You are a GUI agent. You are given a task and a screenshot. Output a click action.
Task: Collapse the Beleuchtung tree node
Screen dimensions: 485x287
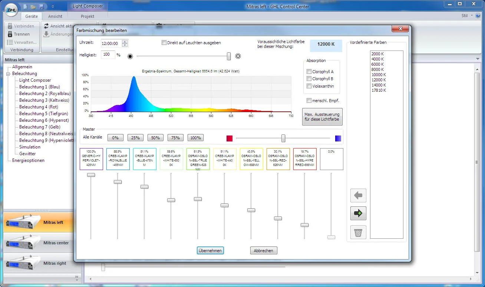tap(8, 74)
